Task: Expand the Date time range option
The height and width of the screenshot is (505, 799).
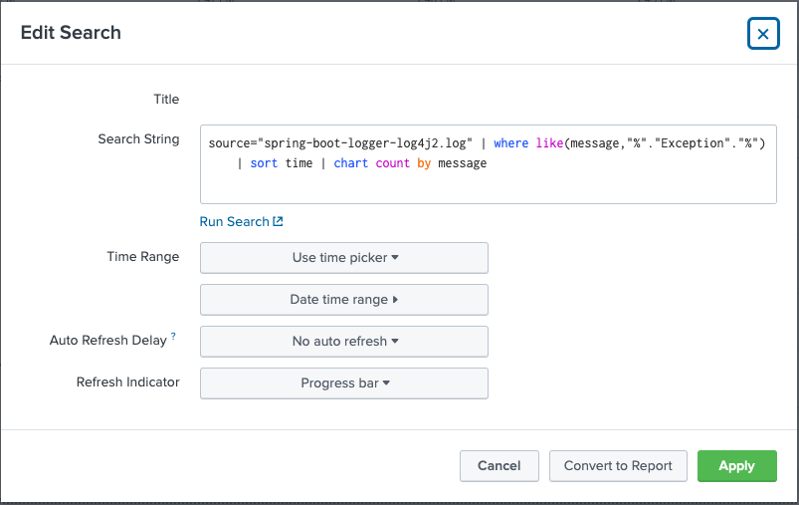Action: point(343,299)
